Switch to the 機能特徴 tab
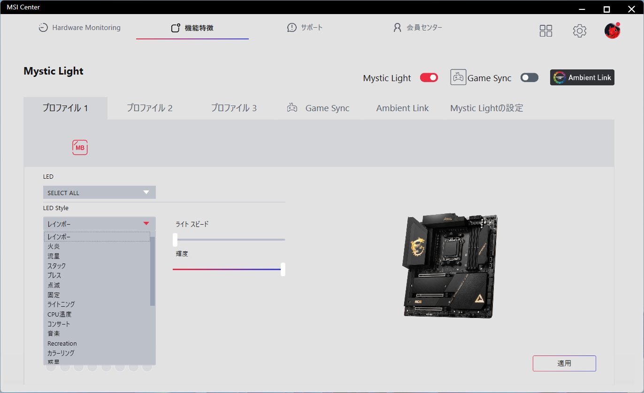Viewport: 644px width, 393px height. 192,28
